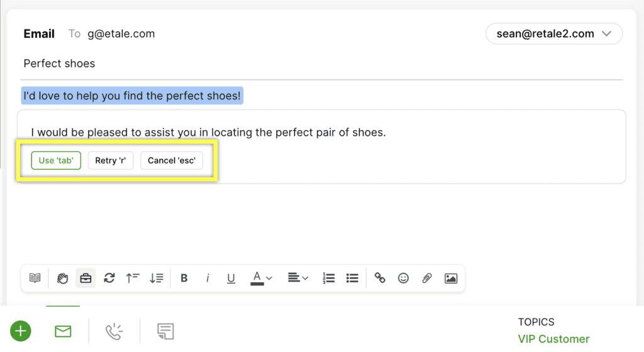Switch to the phone call tab

114,331
